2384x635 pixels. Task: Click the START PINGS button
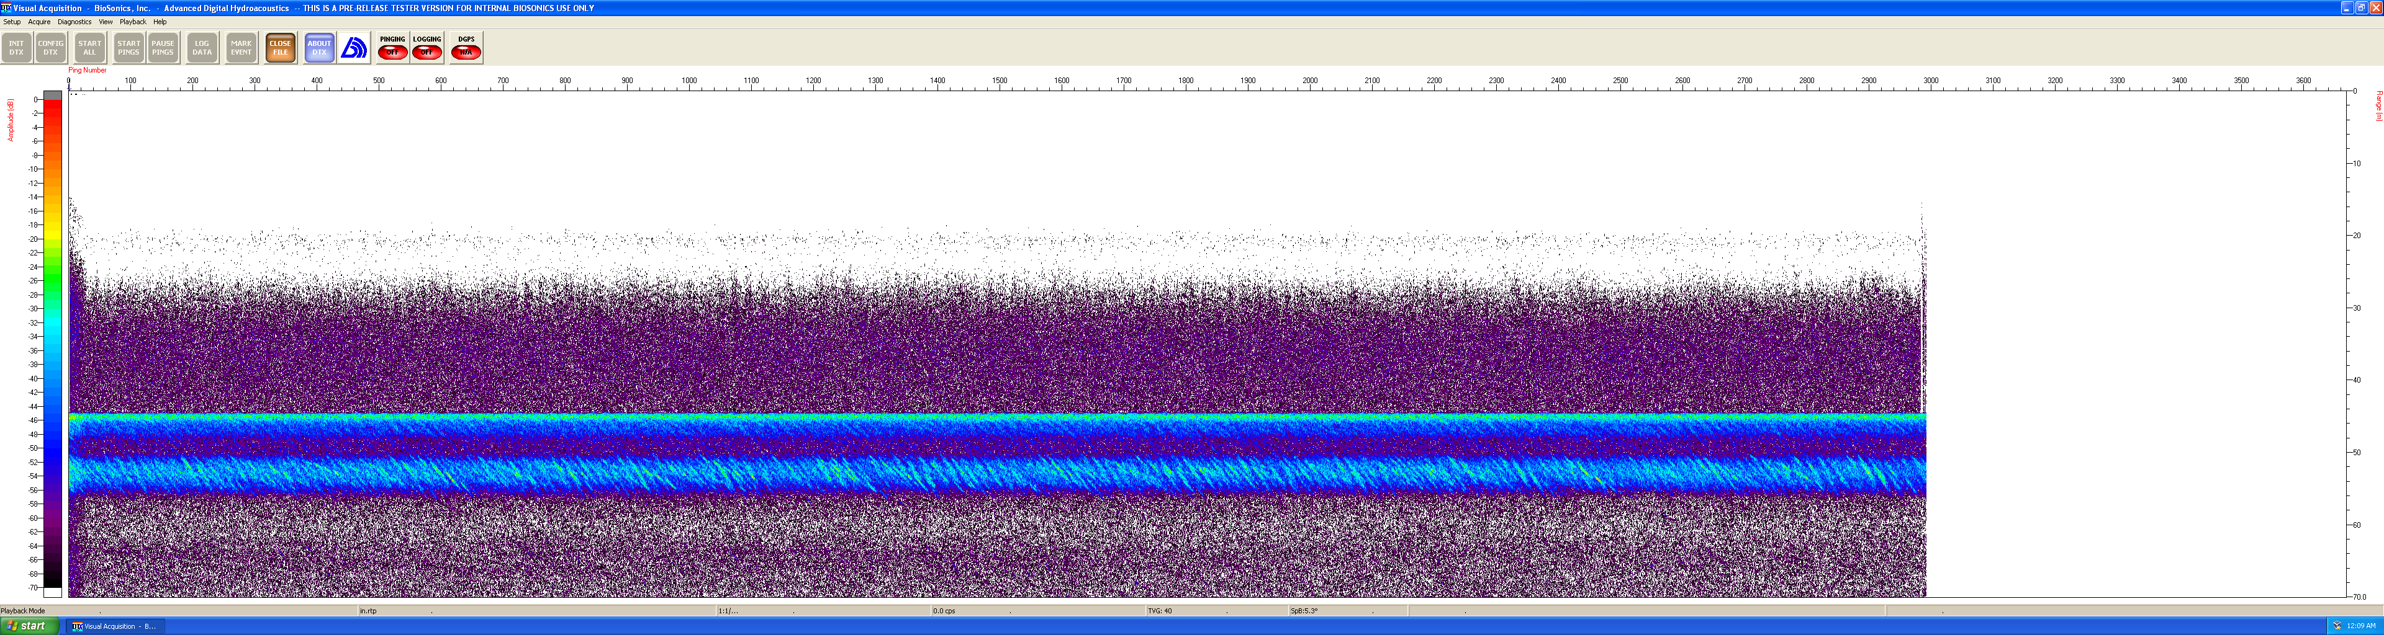[x=129, y=48]
